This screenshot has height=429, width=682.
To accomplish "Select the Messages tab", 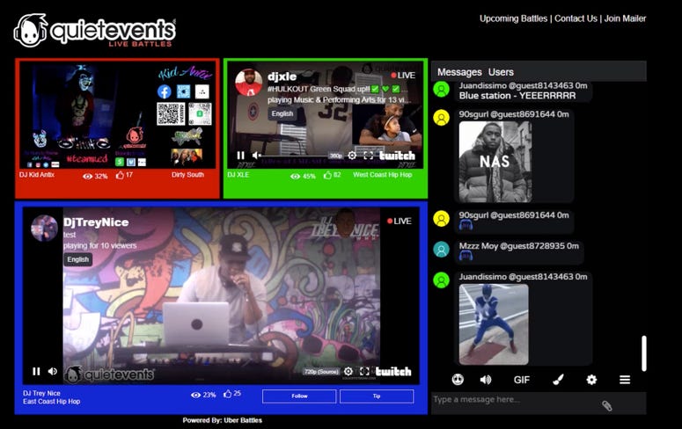I will [x=459, y=72].
